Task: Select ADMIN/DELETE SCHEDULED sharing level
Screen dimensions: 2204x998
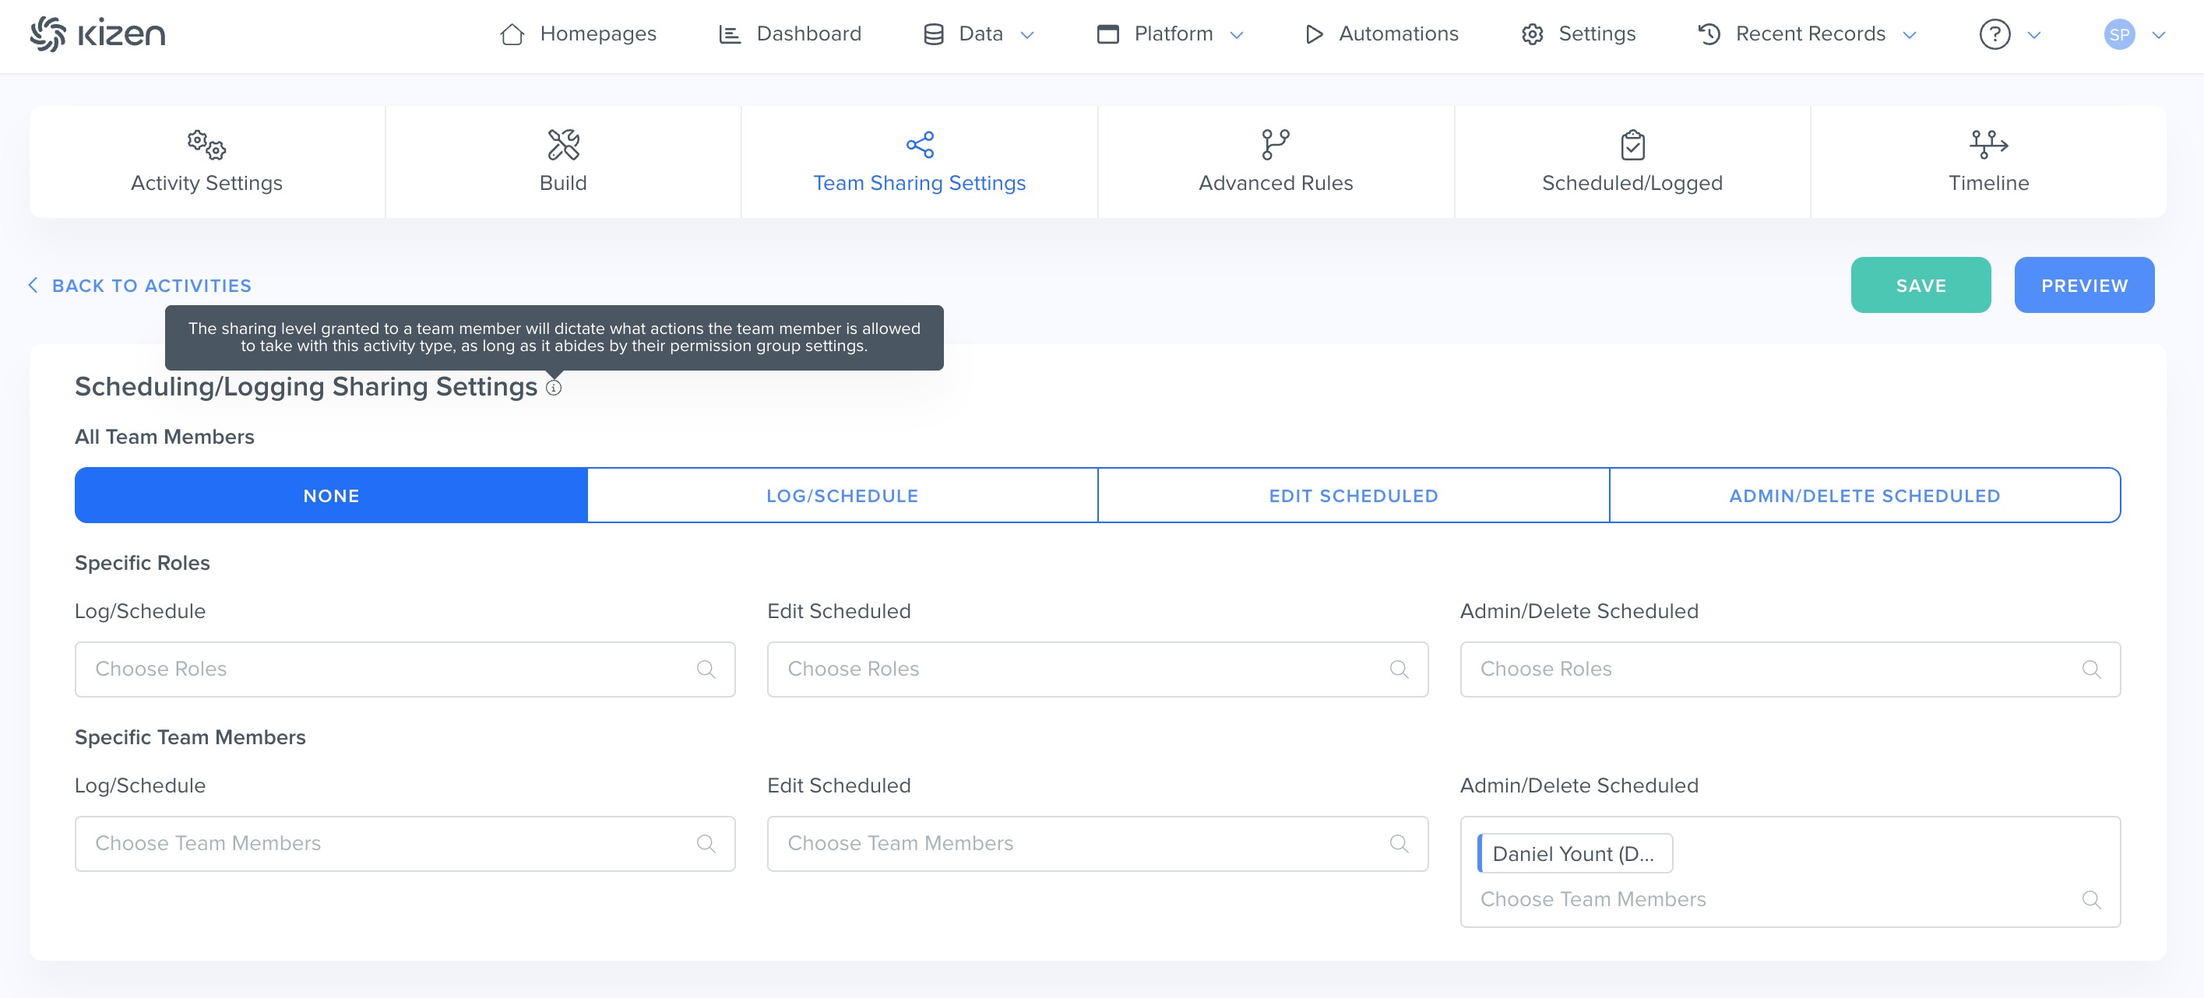Action: [1864, 496]
